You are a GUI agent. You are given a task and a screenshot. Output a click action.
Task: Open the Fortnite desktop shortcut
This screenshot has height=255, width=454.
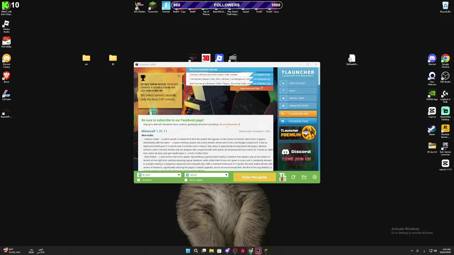[166, 7]
